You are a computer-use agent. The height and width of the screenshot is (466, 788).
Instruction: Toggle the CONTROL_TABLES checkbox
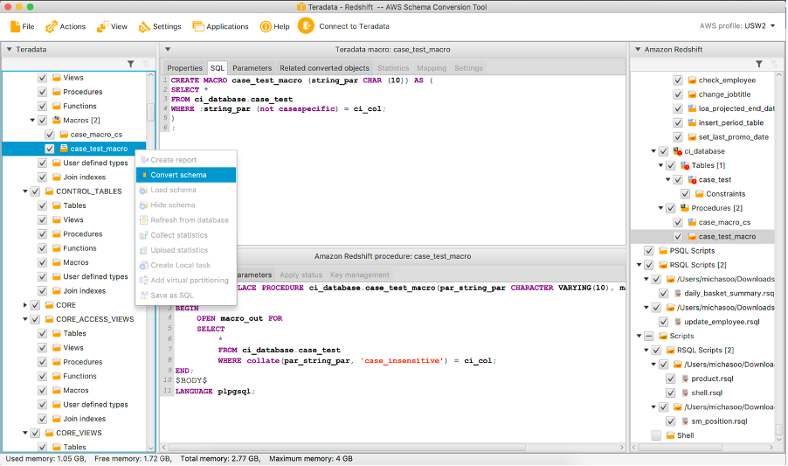click(x=36, y=191)
